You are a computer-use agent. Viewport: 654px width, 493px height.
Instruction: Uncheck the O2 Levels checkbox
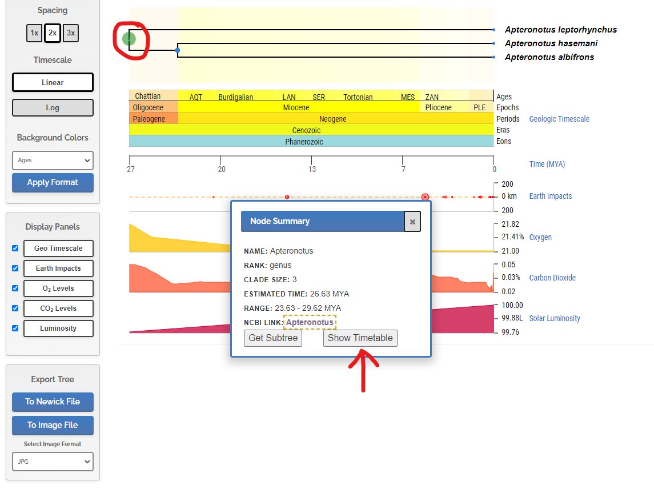tap(15, 288)
